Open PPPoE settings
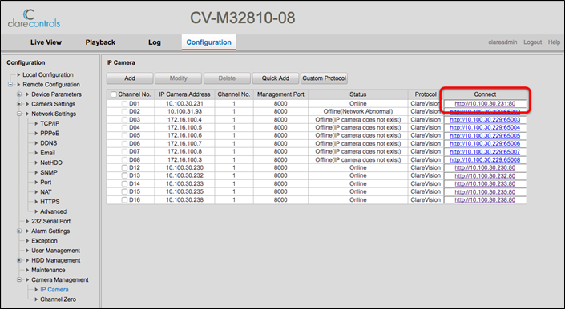 click(x=50, y=133)
